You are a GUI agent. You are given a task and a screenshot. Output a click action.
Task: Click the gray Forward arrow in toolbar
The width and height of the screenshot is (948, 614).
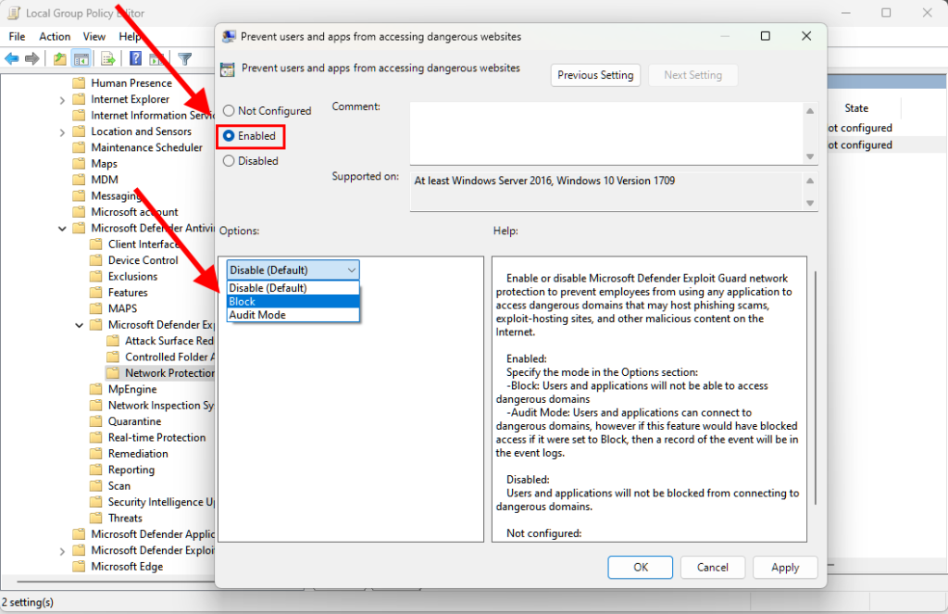coord(32,58)
